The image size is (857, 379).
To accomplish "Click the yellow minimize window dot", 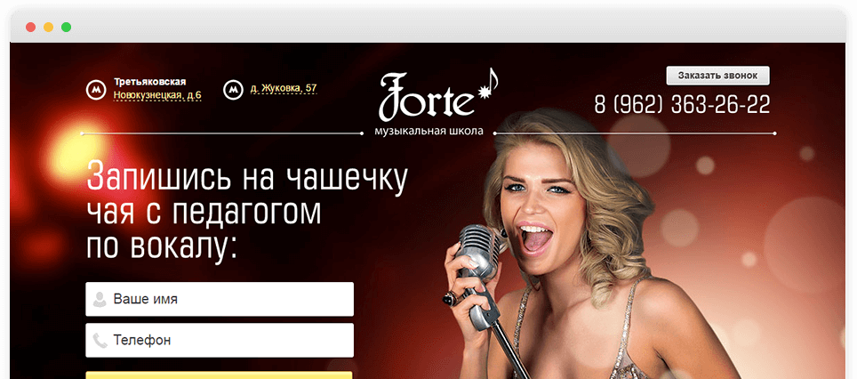I will 49,28.
